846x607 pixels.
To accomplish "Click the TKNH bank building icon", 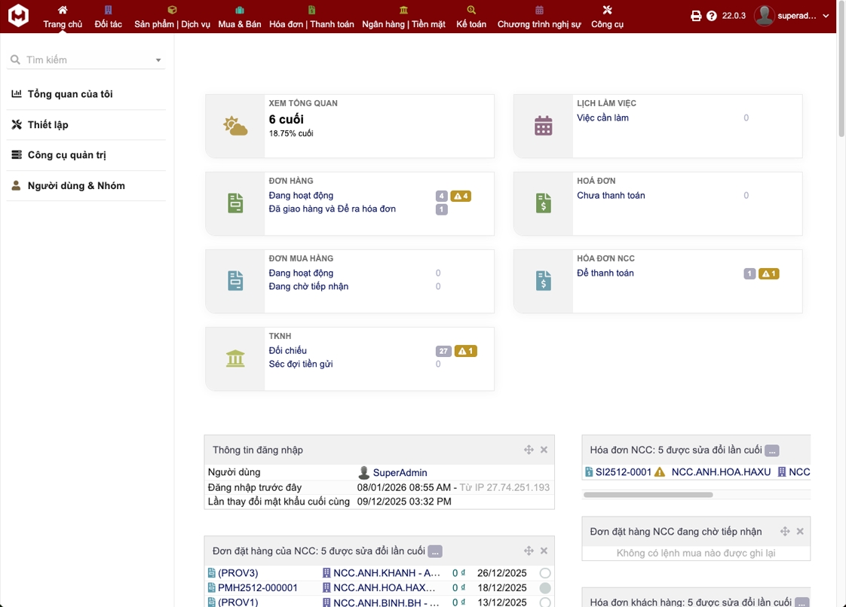I will [x=235, y=358].
